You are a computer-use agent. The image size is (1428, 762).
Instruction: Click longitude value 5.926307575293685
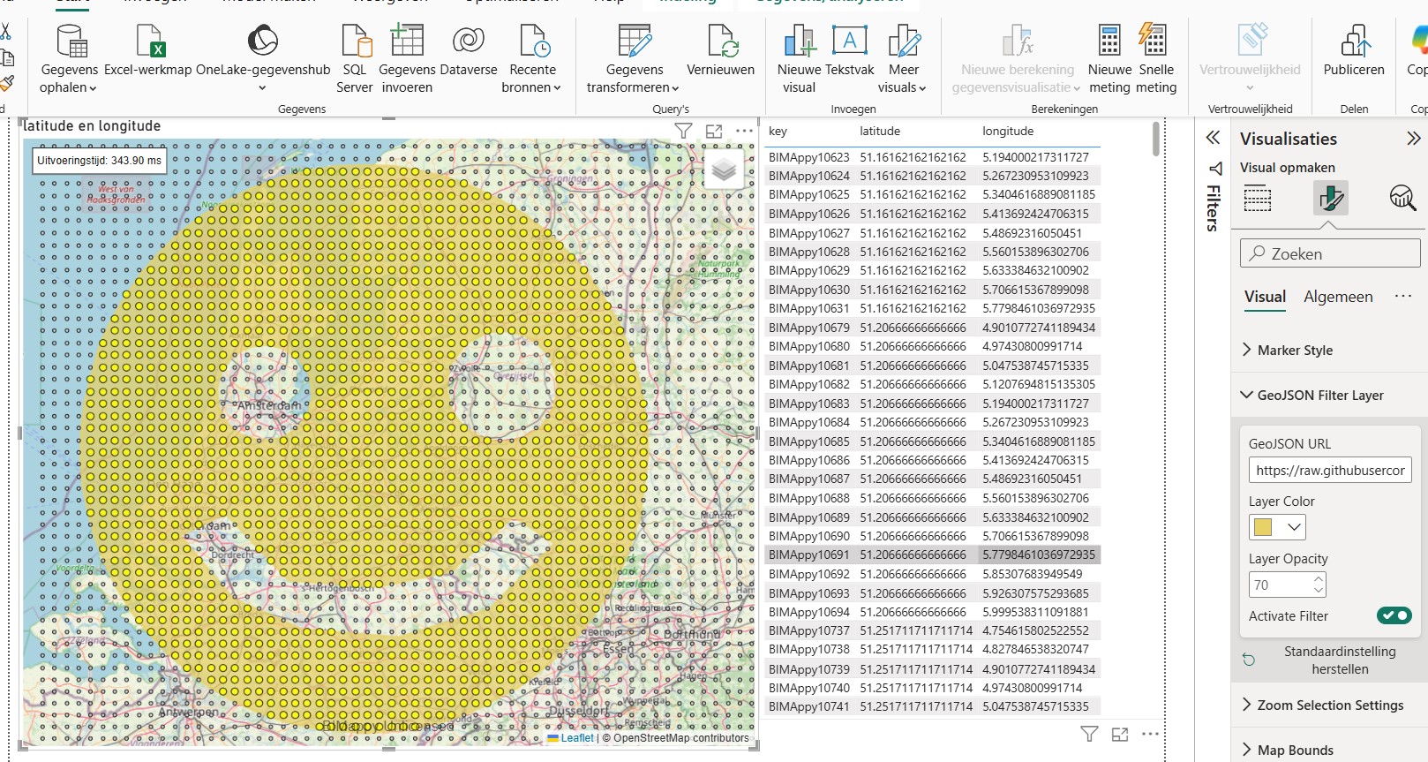coord(1036,593)
